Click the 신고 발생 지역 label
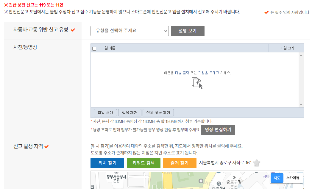Viewport: 312px width, 189px height. (x=28, y=146)
